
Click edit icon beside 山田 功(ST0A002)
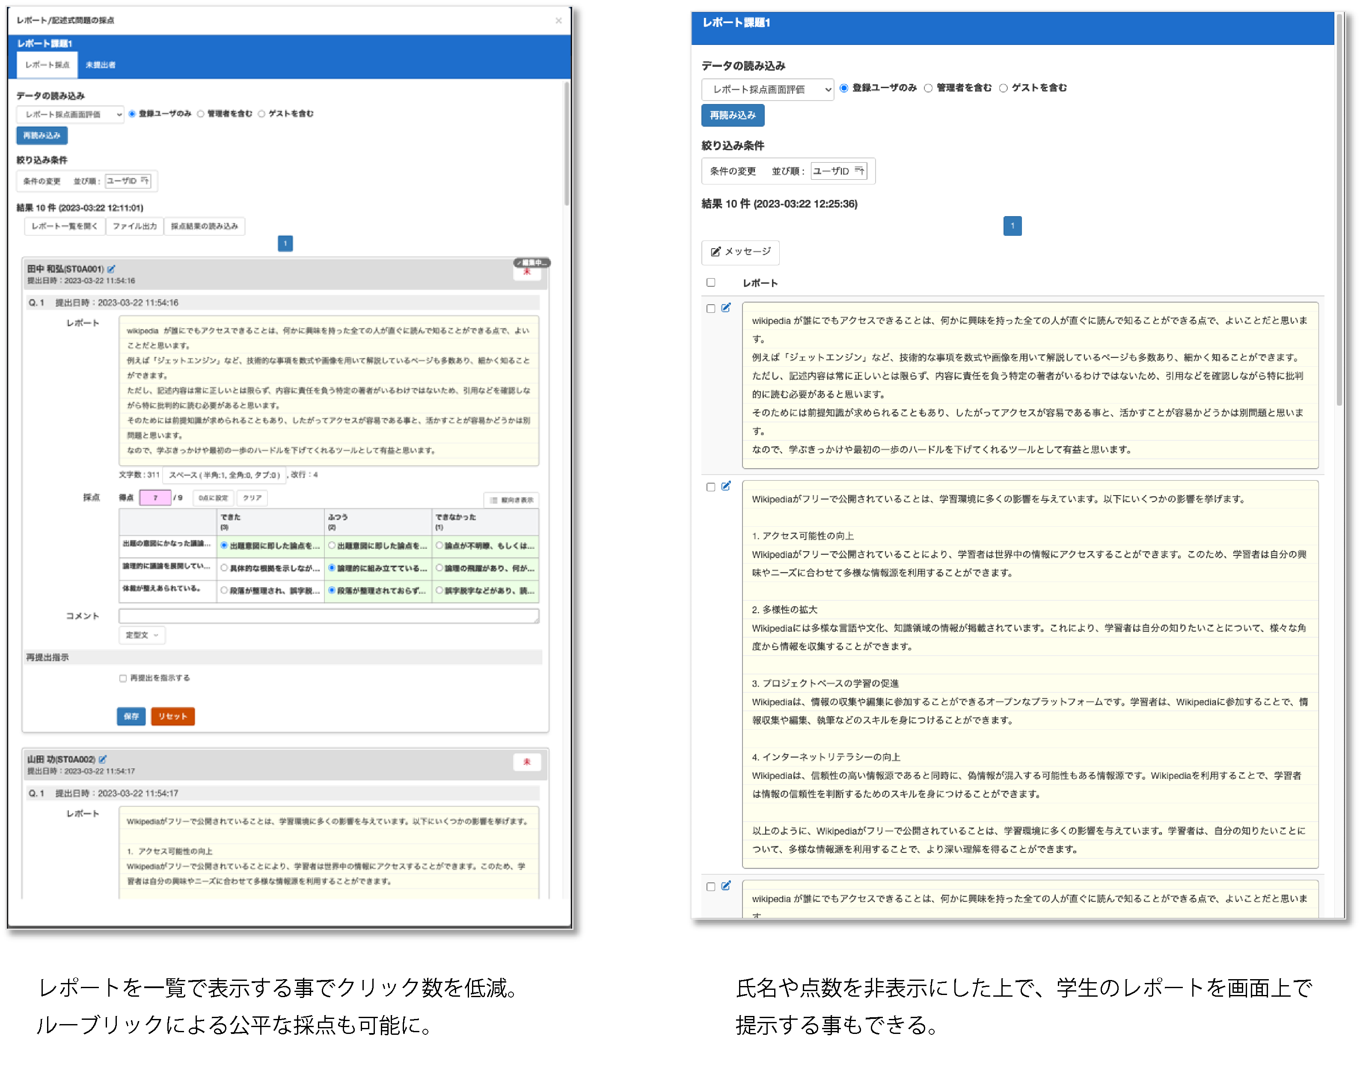point(103,759)
